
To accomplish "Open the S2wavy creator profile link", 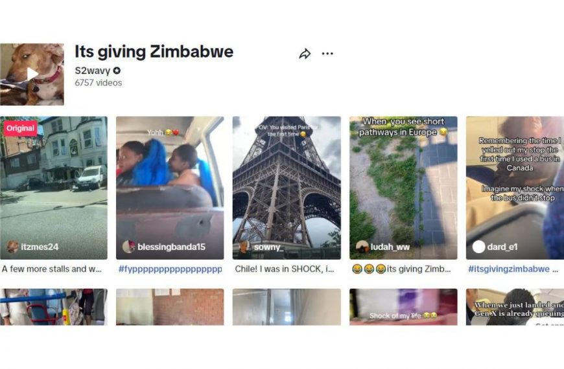I will 93,71.
